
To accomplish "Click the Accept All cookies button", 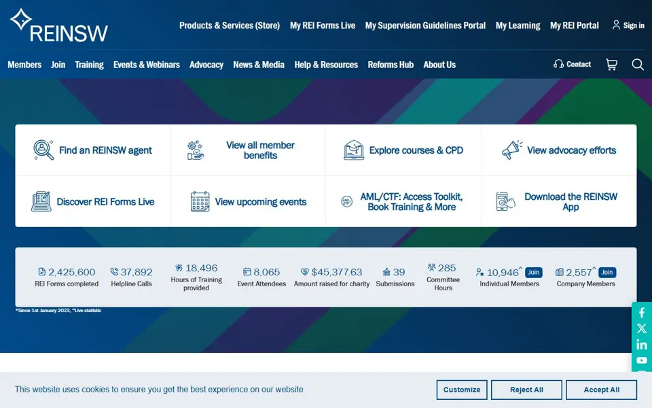I will (601, 390).
